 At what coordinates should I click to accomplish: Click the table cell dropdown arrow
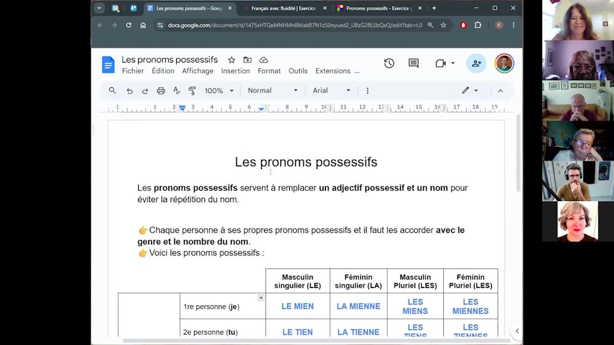261,298
